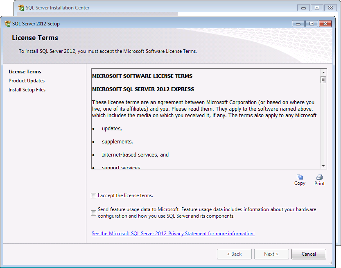Click the 'MICROSOFT SQL SERVER 2012 EXPRESS' heading
This screenshot has width=341, height=268.
point(143,89)
